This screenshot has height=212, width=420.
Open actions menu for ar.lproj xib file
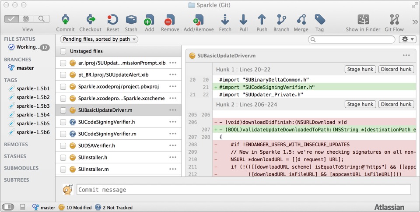[173, 63]
